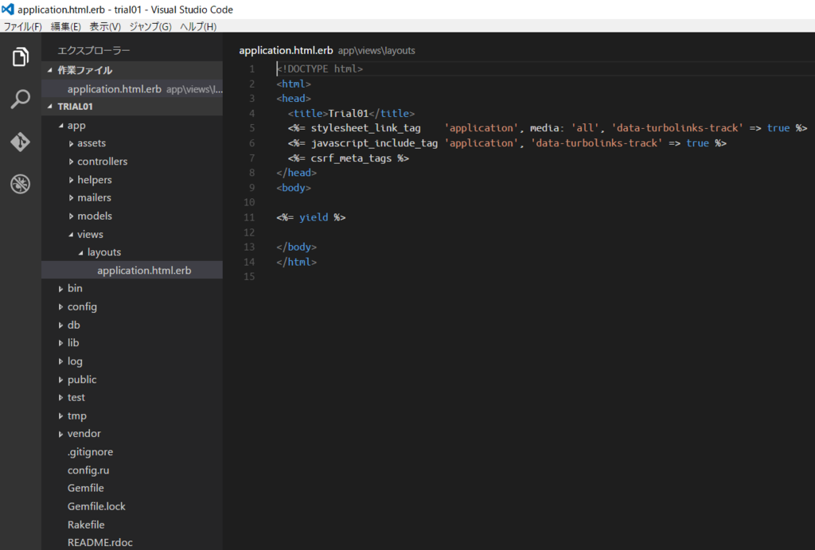This screenshot has height=550, width=815.
Task: Collapse the app folder arrow
Action: coord(60,126)
